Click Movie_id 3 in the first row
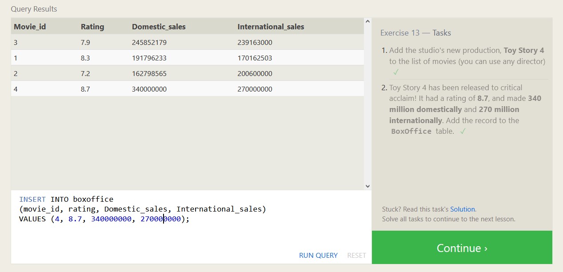The width and height of the screenshot is (563, 272). click(x=16, y=43)
